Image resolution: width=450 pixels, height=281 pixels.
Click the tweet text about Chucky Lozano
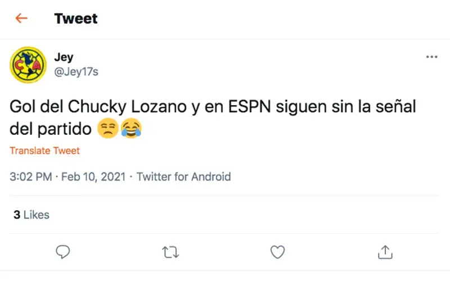click(x=213, y=117)
